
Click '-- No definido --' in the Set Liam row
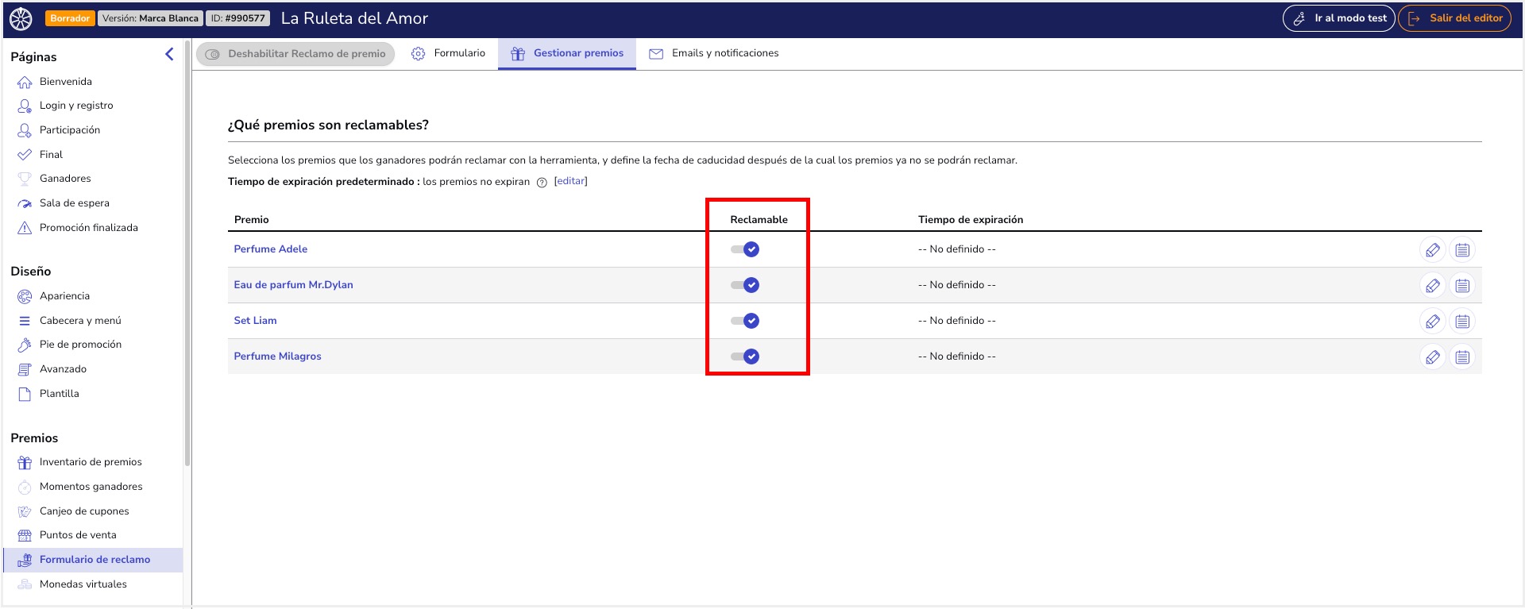pyautogui.click(x=956, y=321)
